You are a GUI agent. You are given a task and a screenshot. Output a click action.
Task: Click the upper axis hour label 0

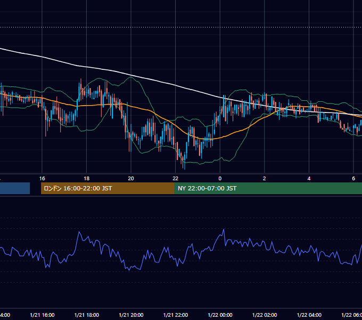(x=220, y=179)
